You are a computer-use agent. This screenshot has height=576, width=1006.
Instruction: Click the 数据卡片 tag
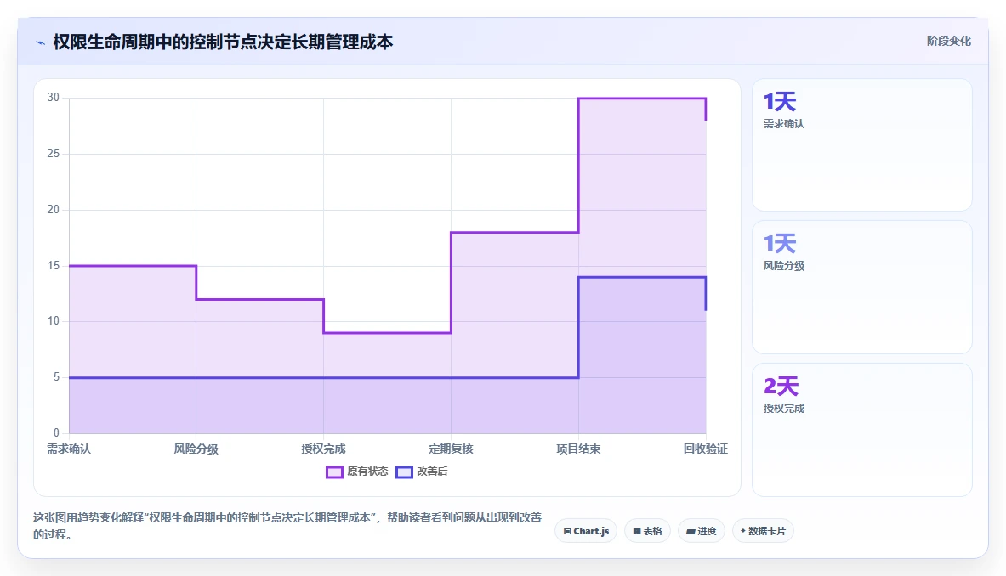[763, 531]
